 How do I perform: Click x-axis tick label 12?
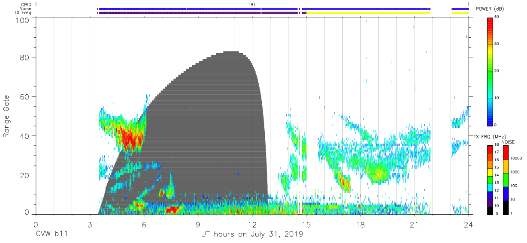(x=252, y=224)
